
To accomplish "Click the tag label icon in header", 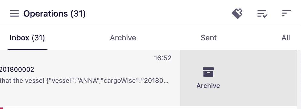I will 237,14.
